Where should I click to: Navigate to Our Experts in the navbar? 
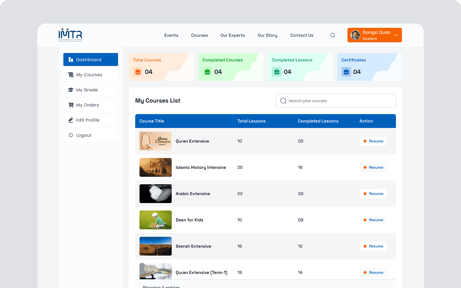[x=232, y=35]
